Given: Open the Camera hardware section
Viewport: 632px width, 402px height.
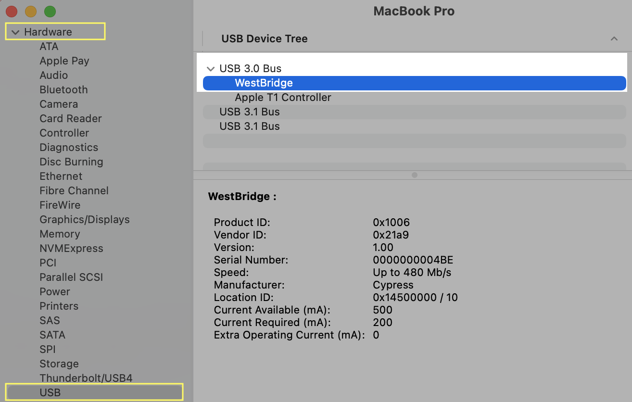Looking at the screenshot, I should tap(59, 104).
